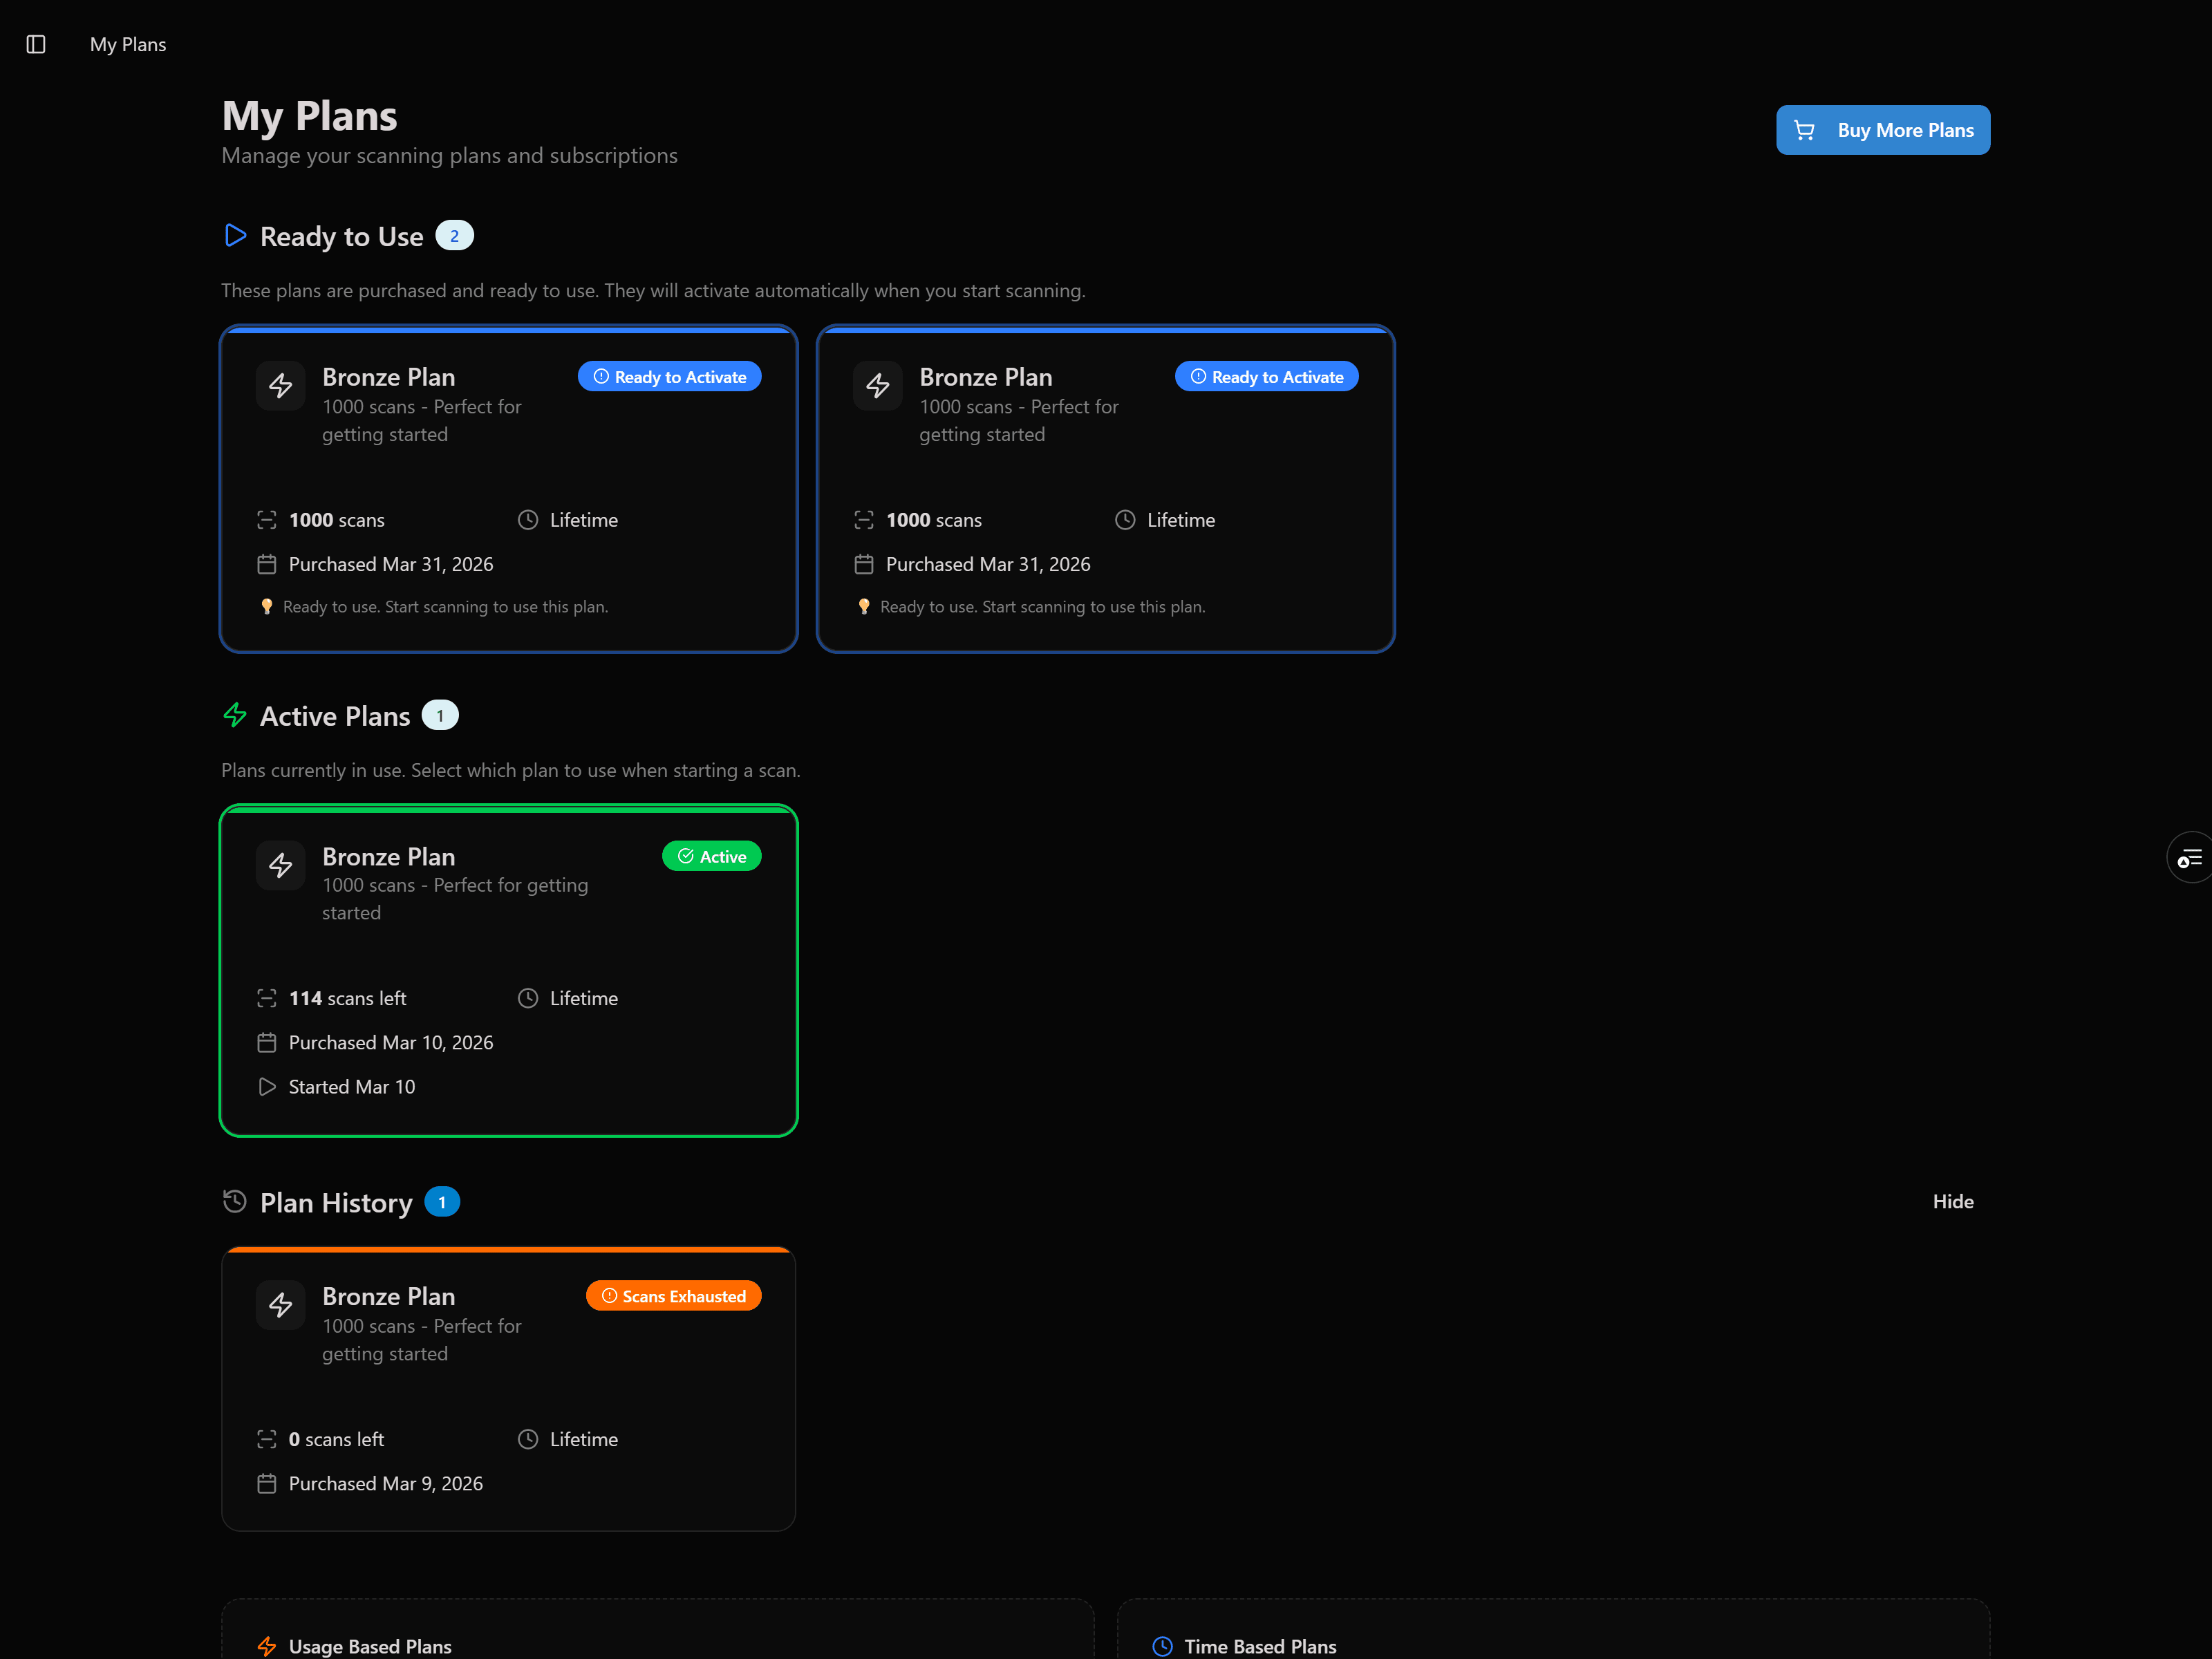Image resolution: width=2212 pixels, height=1659 pixels.
Task: Click the shopping cart icon
Action: pyautogui.click(x=1804, y=130)
